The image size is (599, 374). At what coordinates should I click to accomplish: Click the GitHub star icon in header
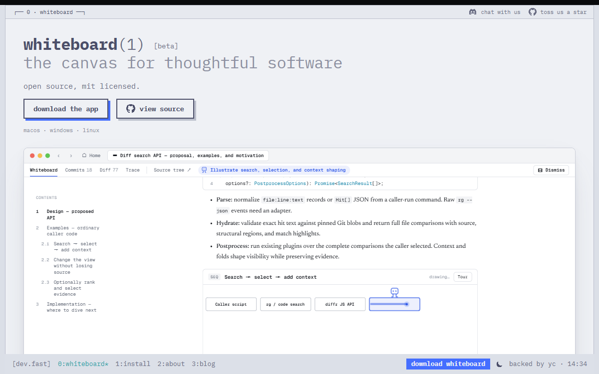pos(533,12)
